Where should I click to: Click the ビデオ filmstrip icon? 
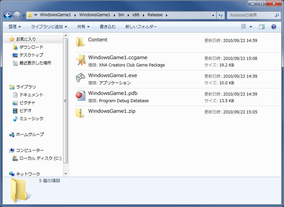point(15,111)
